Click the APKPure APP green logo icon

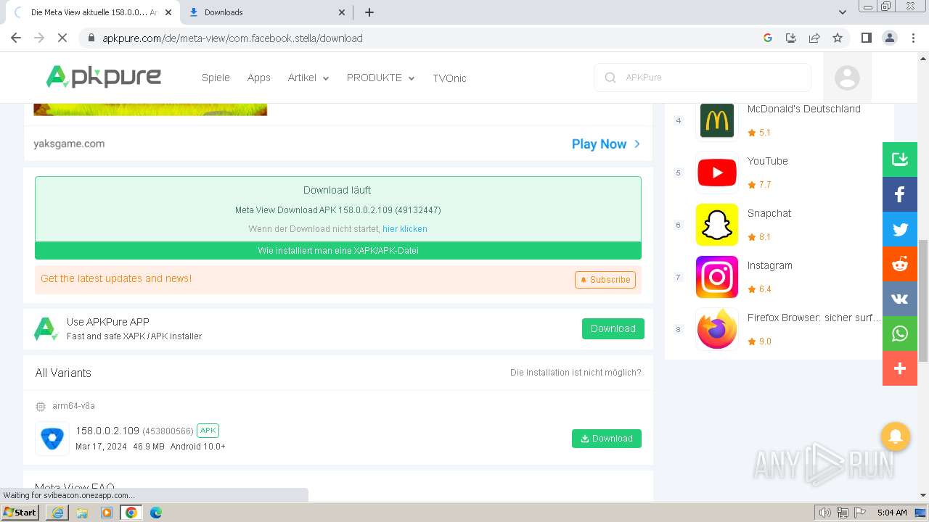coord(46,328)
